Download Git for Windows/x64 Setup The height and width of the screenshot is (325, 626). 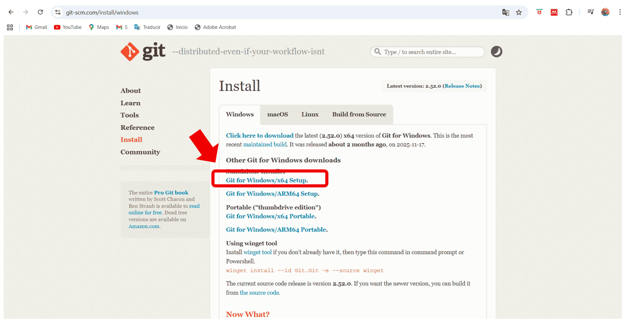click(x=266, y=181)
